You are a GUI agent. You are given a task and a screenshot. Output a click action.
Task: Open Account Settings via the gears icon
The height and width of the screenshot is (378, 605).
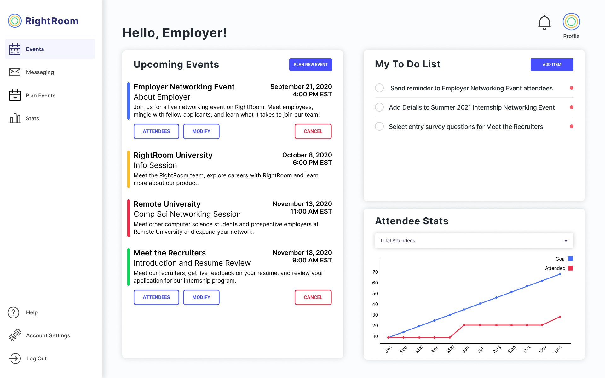click(x=15, y=335)
